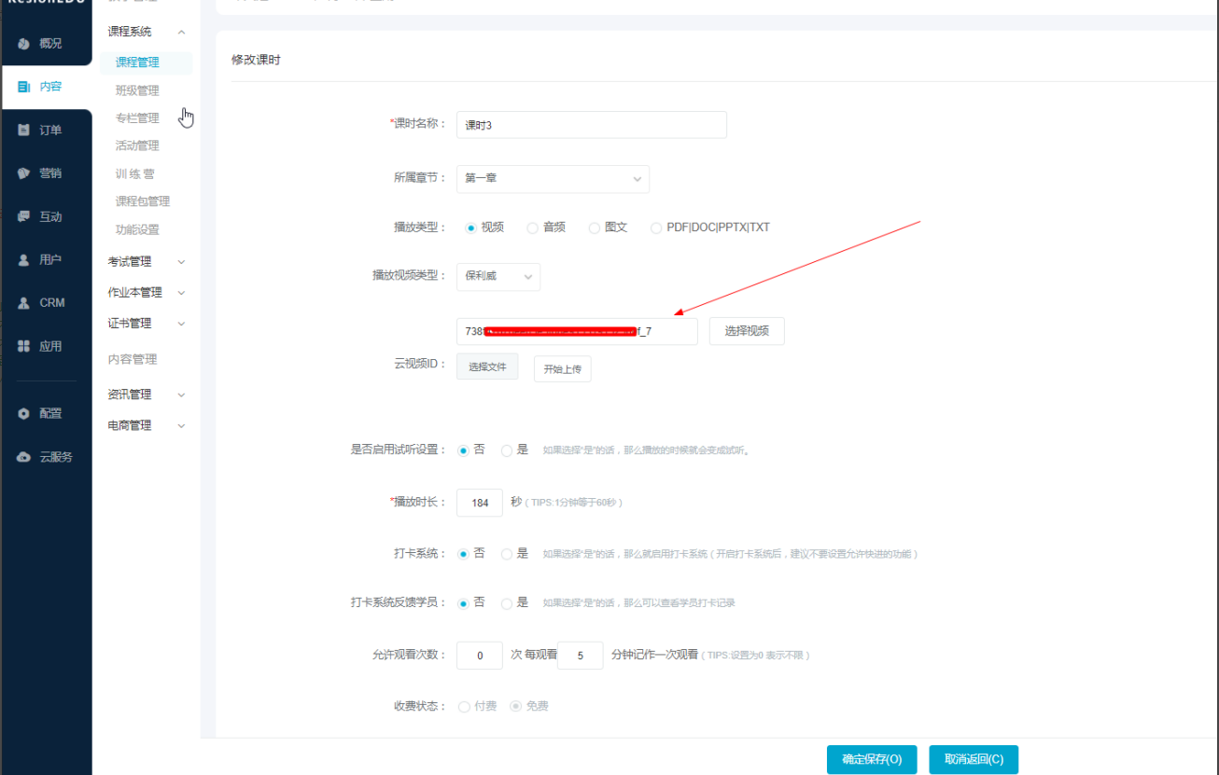Screen dimensions: 1219x775
Task: Click the 确定保存(O) button
Action: (x=872, y=759)
